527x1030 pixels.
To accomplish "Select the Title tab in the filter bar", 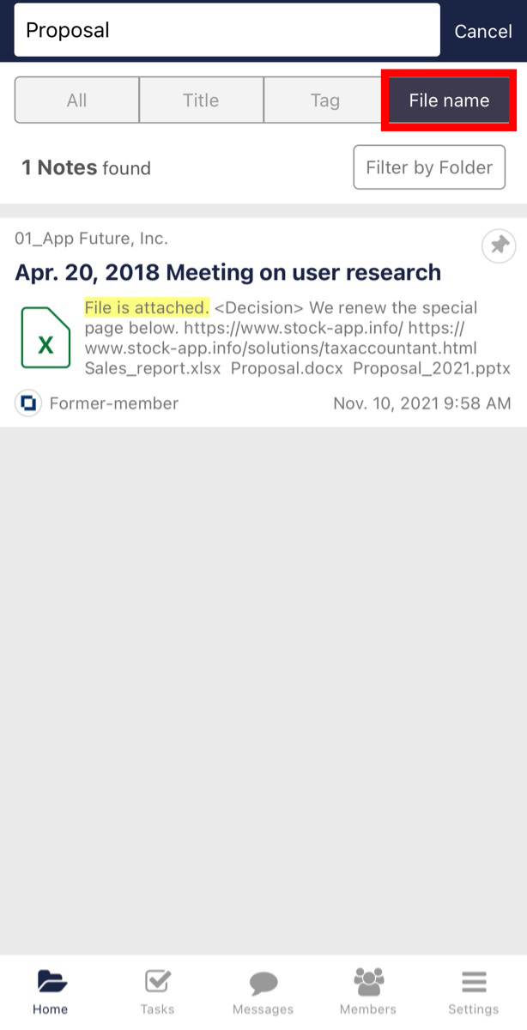I will tap(201, 100).
